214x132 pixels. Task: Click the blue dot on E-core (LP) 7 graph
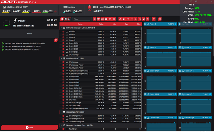coord(210,94)
